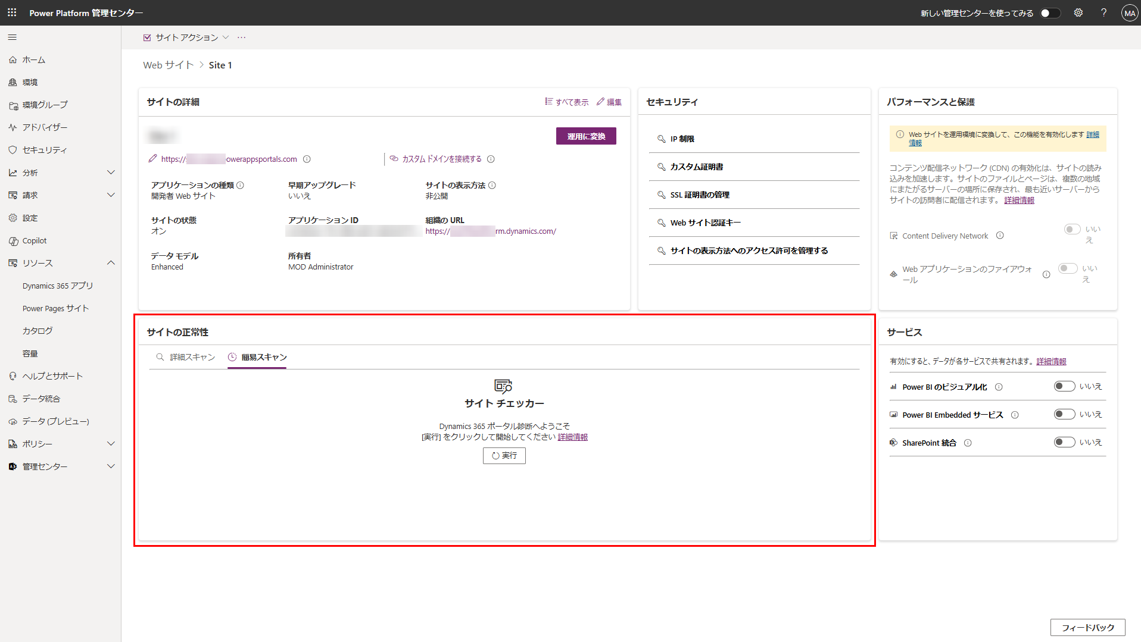This screenshot has width=1141, height=642.
Task: Open データ (プレビュー) in sidebar
Action: 56,421
